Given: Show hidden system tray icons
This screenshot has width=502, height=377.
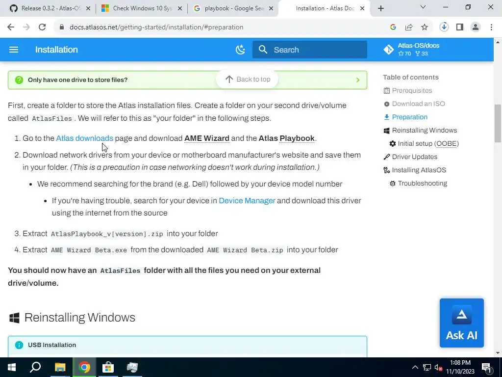Looking at the screenshot, I should [x=415, y=367].
